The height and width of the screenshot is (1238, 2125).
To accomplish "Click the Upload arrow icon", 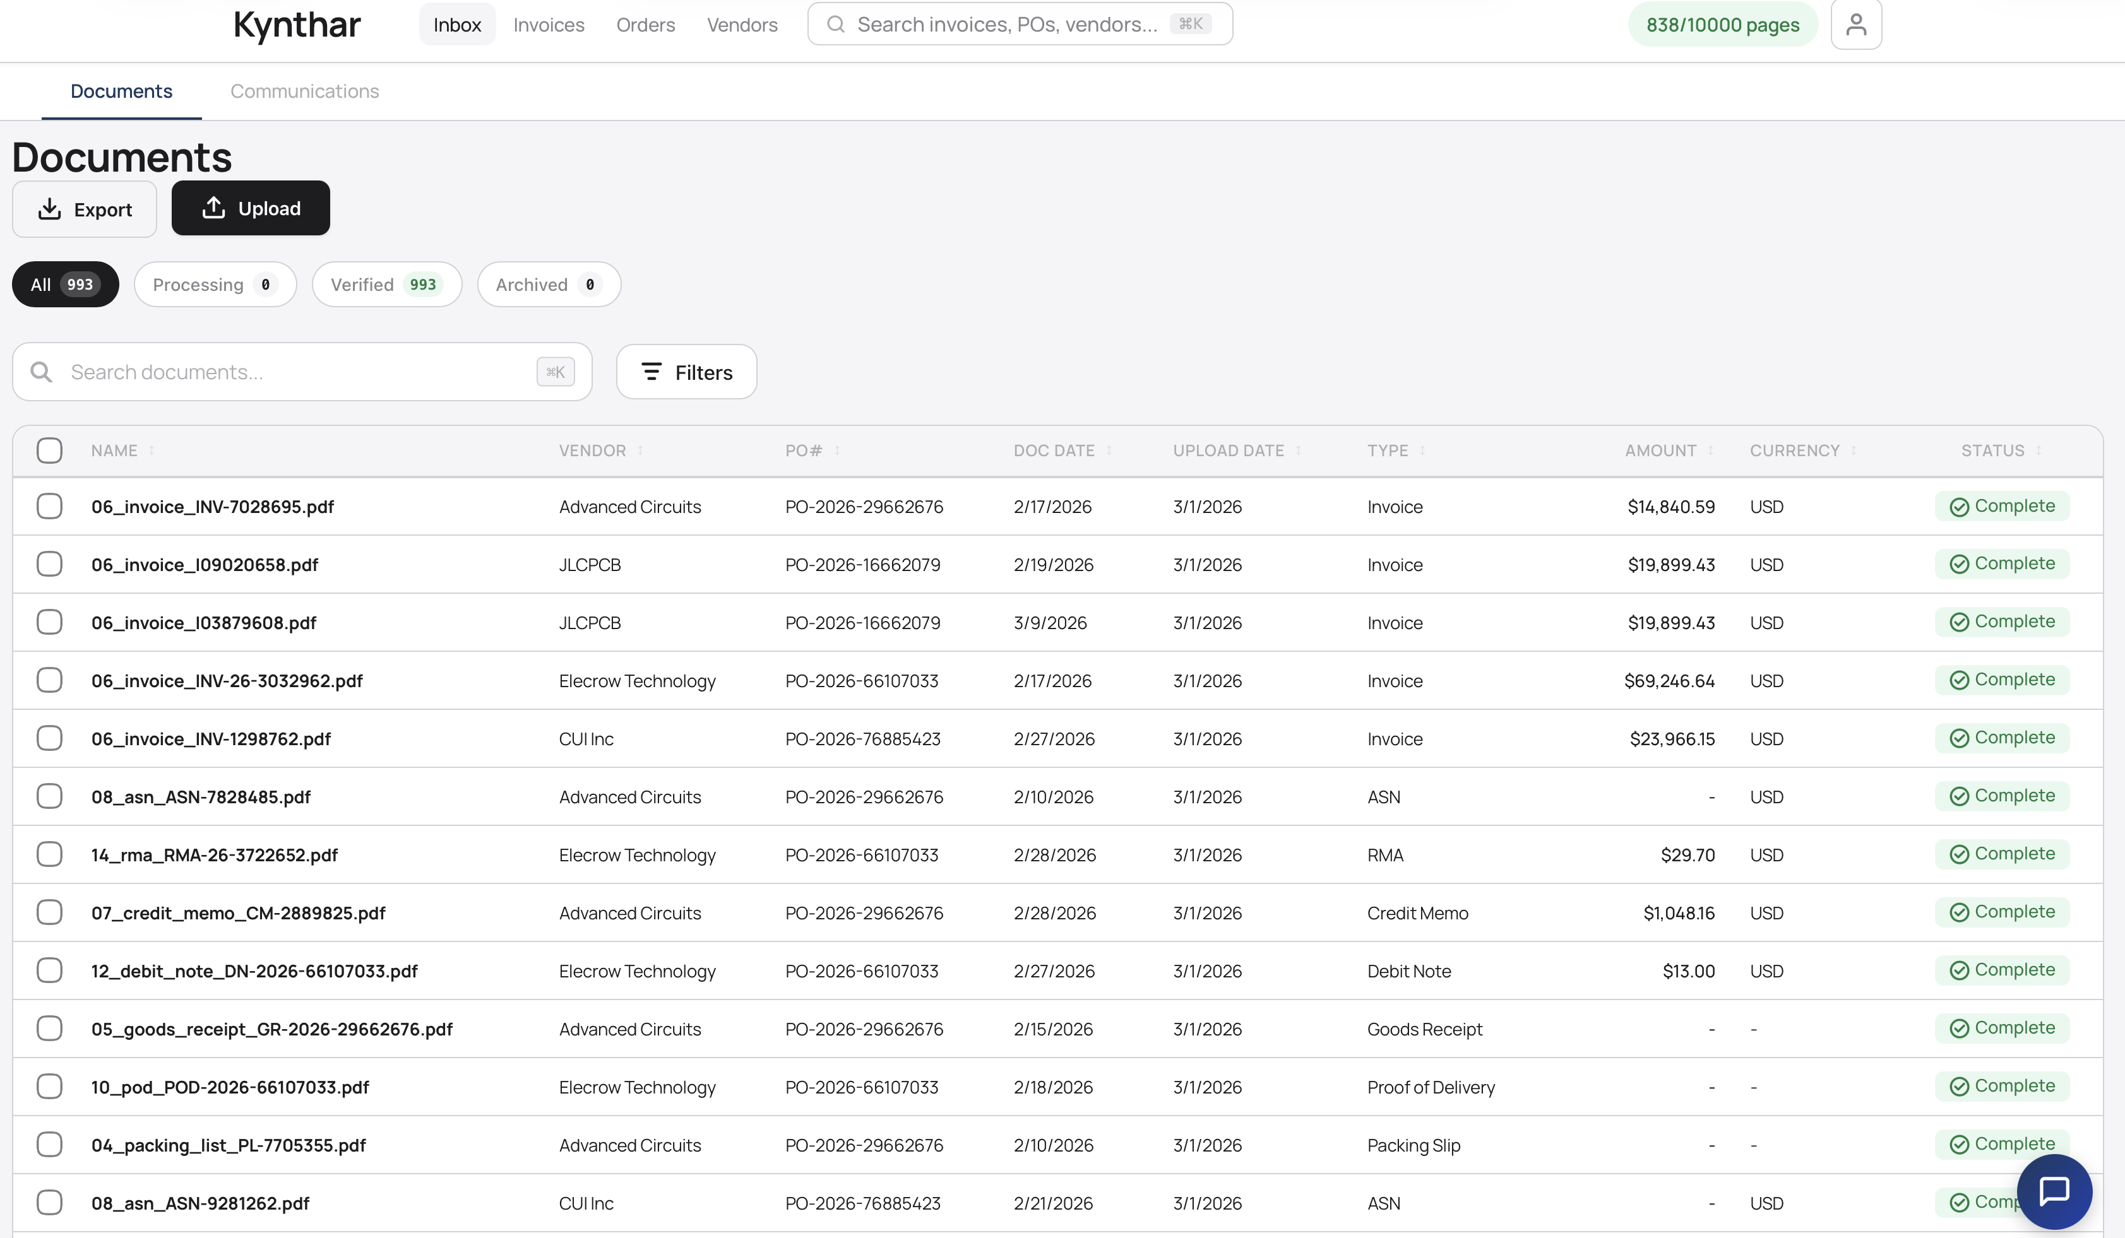I will 213,208.
